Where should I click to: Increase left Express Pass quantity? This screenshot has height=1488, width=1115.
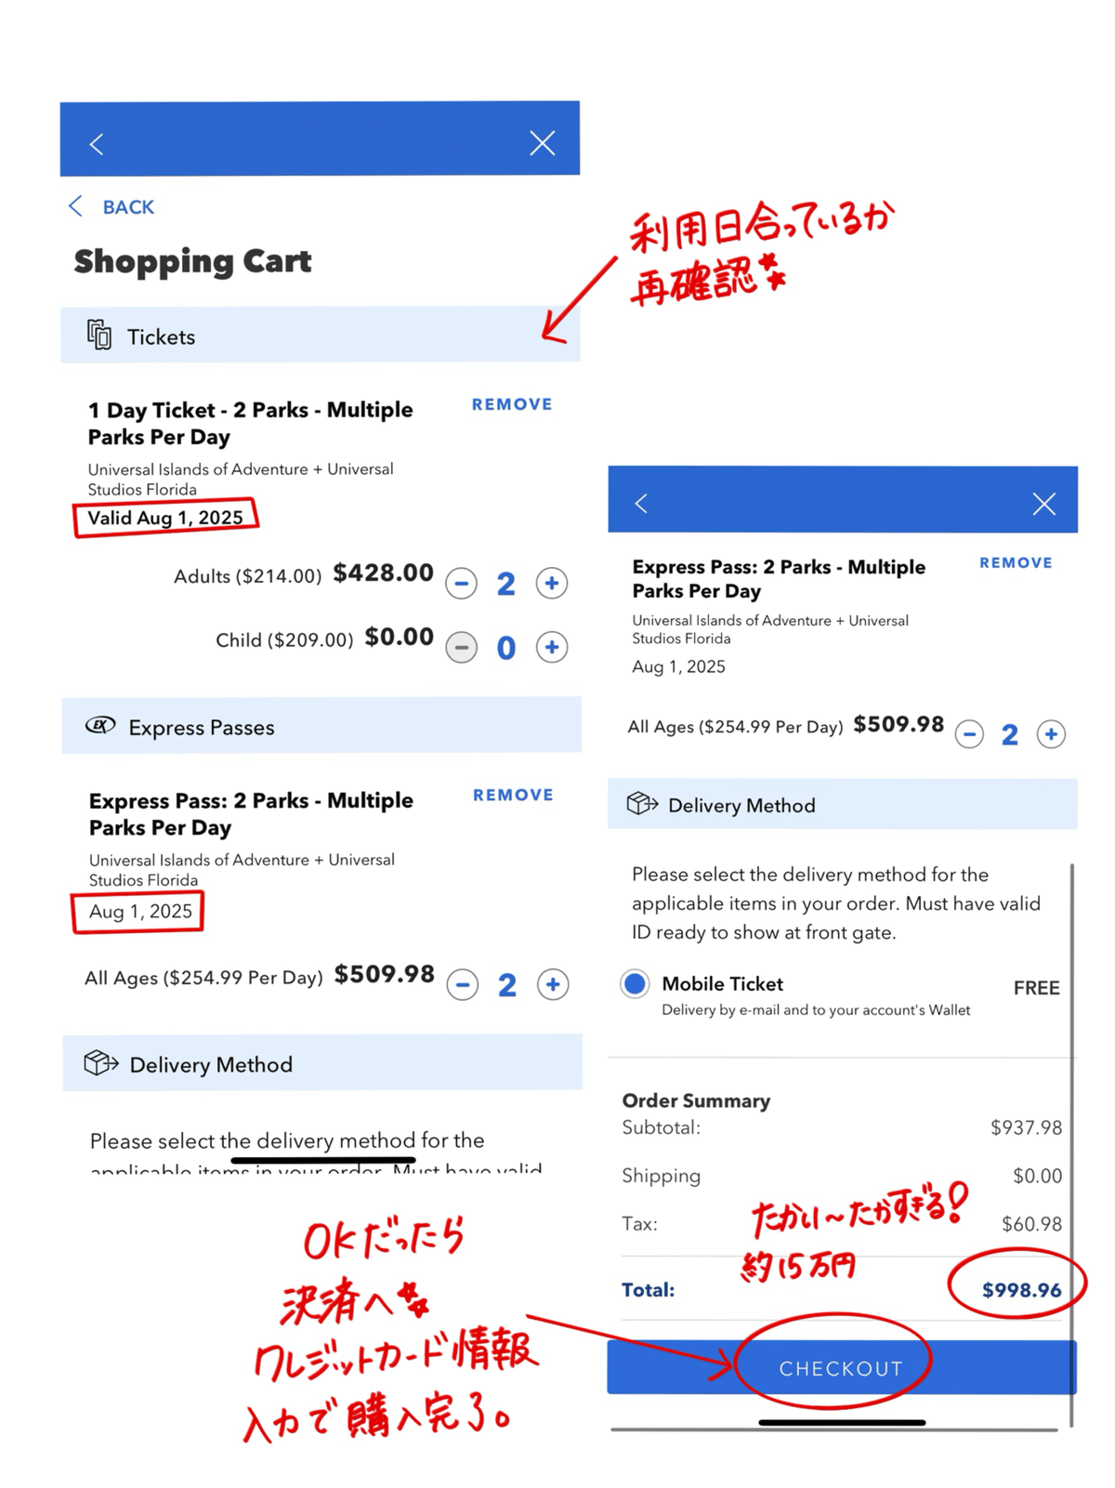click(x=553, y=984)
